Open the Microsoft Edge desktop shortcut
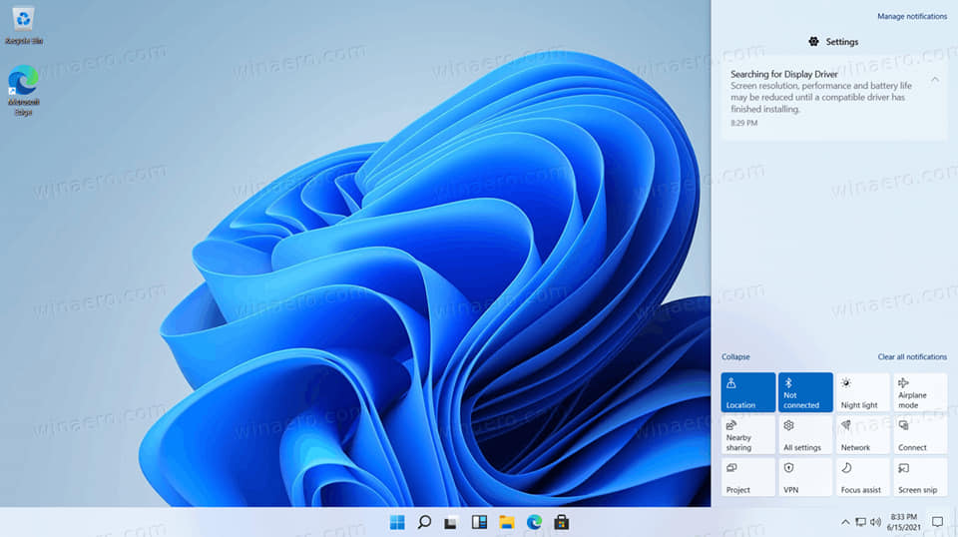This screenshot has height=537, width=958. pyautogui.click(x=23, y=91)
